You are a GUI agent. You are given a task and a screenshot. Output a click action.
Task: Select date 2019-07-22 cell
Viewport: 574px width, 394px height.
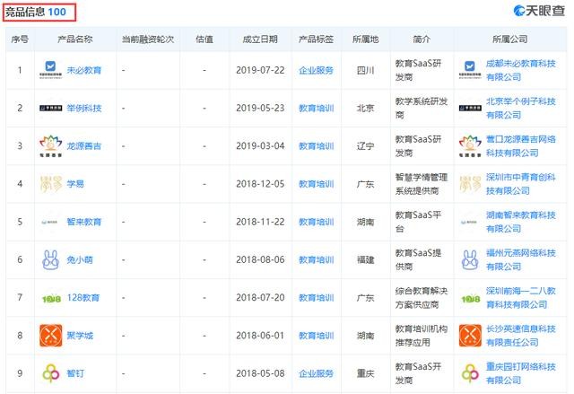click(x=260, y=70)
